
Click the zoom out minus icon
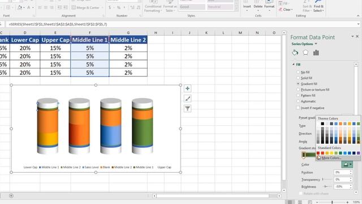317,202
